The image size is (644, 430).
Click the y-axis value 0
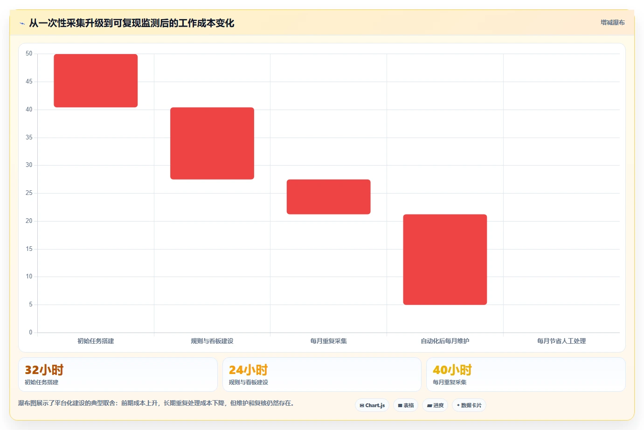[x=31, y=333]
